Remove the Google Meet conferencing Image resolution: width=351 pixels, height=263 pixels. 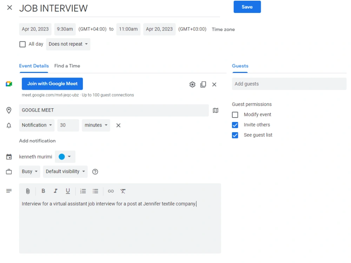coord(214,85)
